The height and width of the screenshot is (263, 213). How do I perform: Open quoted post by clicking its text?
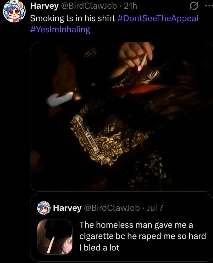[143, 236]
